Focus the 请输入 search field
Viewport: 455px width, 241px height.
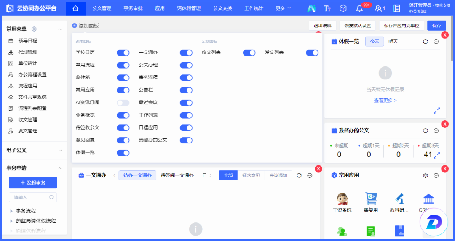coord(33,197)
